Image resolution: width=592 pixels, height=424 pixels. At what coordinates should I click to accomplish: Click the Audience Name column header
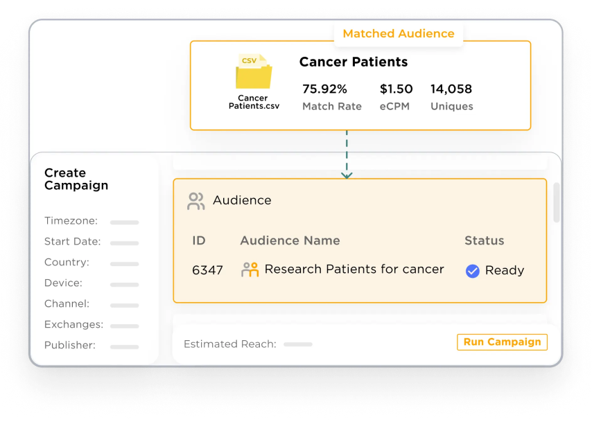[290, 241]
